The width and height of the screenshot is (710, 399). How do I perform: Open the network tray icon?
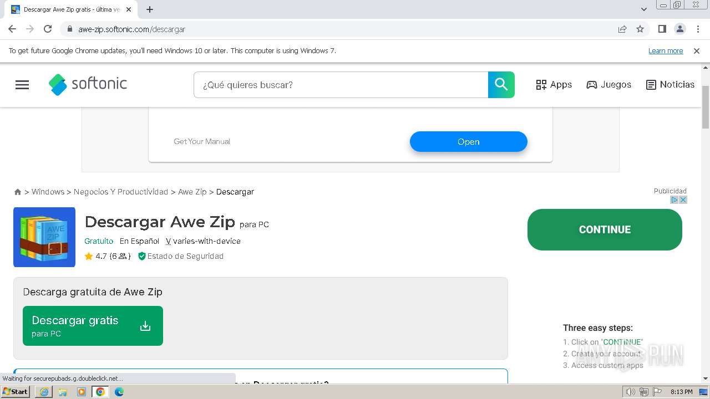(643, 392)
